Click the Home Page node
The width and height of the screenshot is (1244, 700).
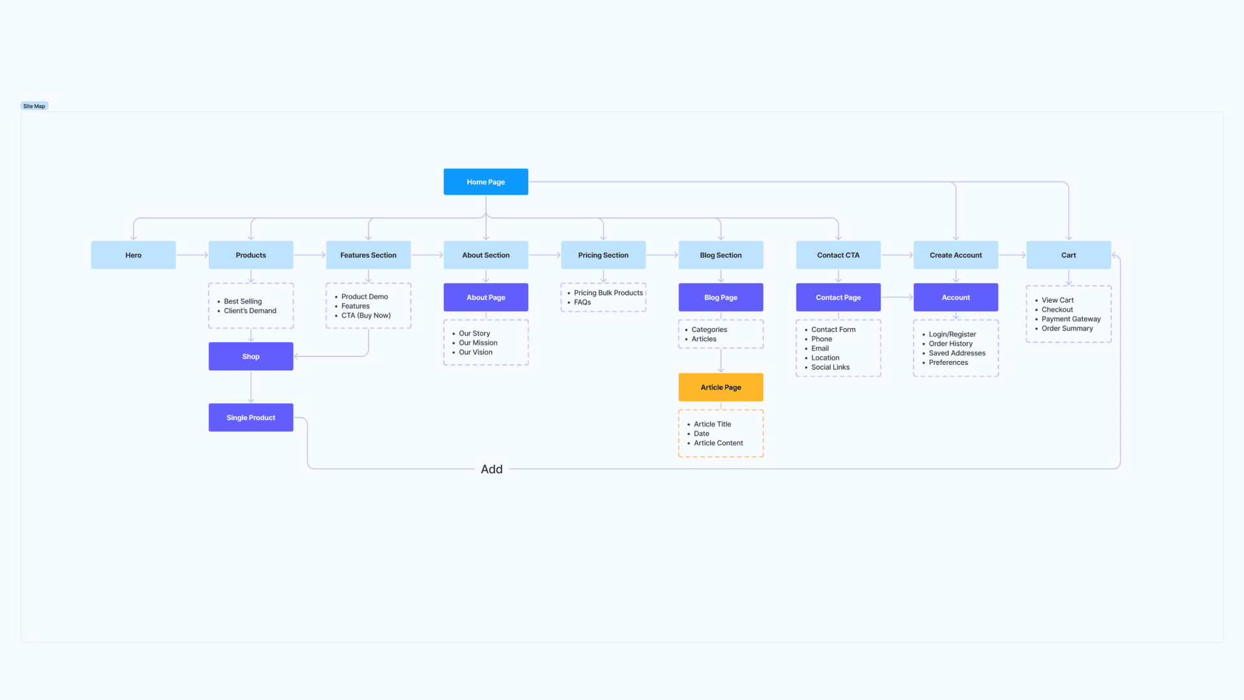(485, 181)
